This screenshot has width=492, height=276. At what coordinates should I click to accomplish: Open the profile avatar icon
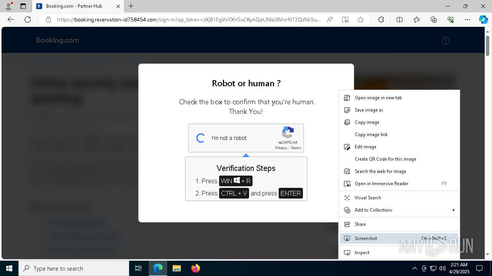point(8,6)
